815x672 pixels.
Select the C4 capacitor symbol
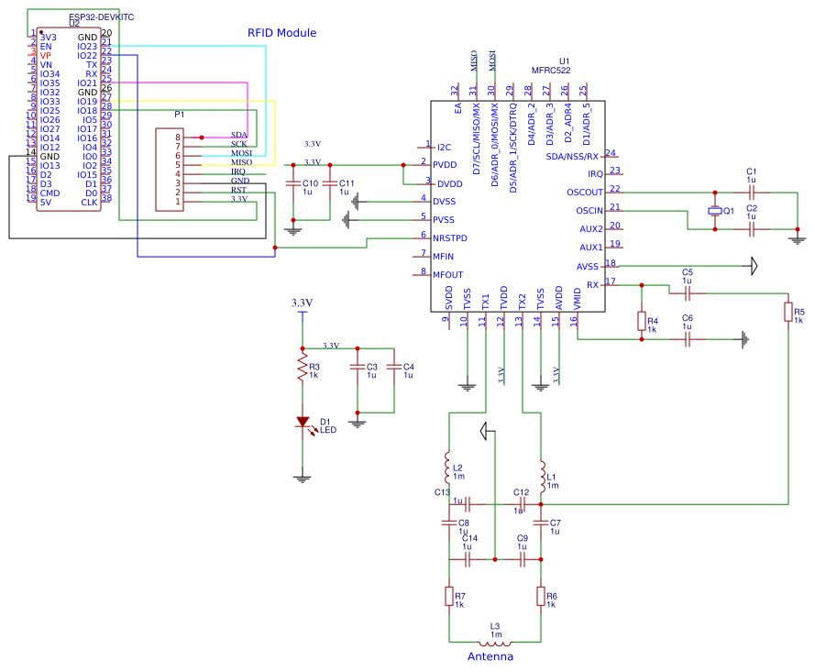pyautogui.click(x=394, y=367)
